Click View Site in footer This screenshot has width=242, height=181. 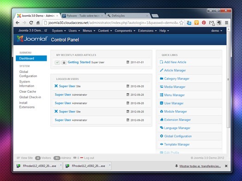24,158
